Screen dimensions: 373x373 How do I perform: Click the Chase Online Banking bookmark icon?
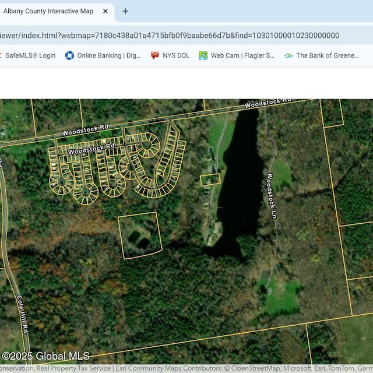[x=69, y=55]
